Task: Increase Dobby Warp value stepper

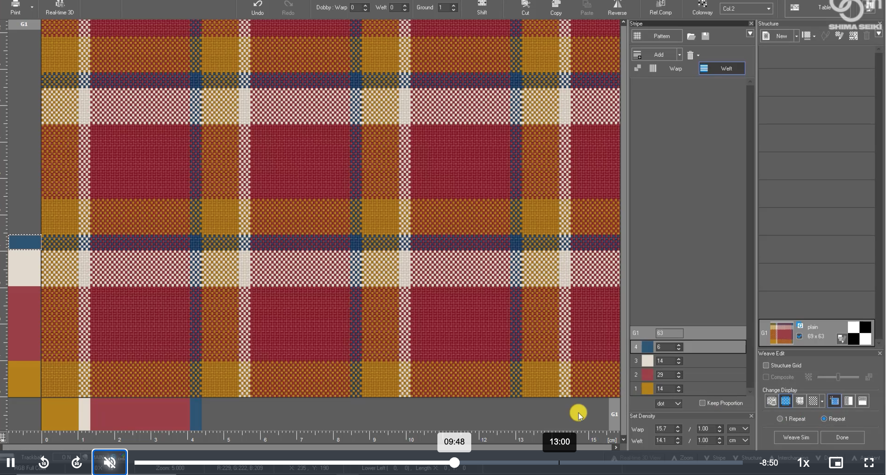Action: coord(365,5)
